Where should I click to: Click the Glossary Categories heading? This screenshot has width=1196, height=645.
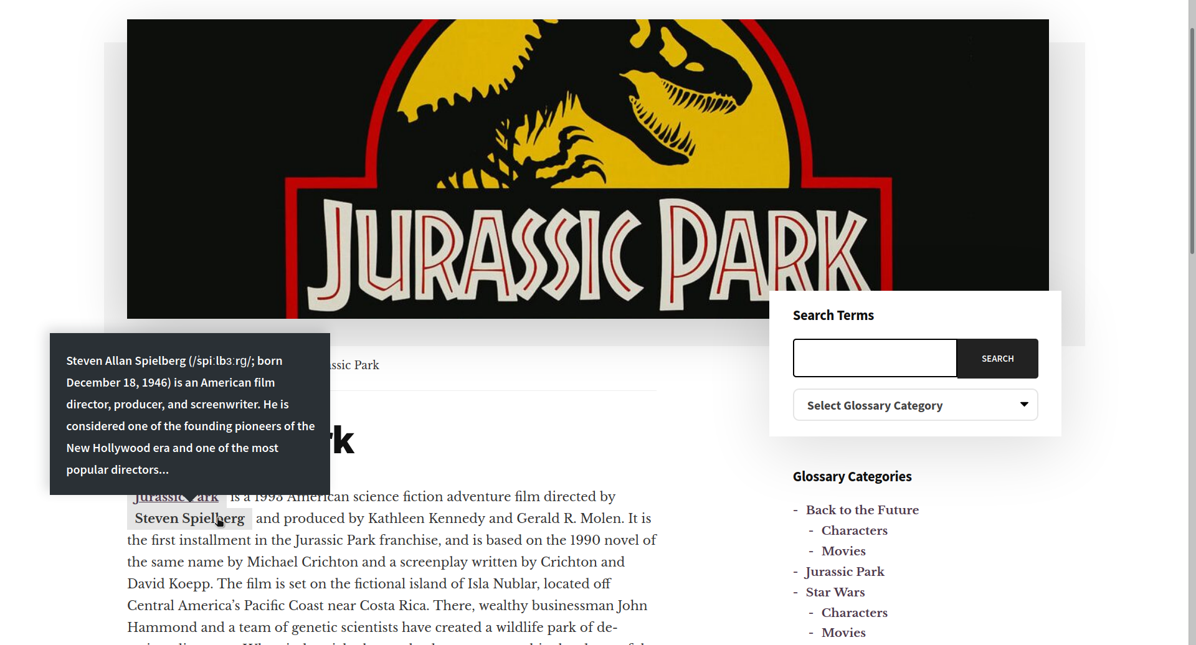852,477
